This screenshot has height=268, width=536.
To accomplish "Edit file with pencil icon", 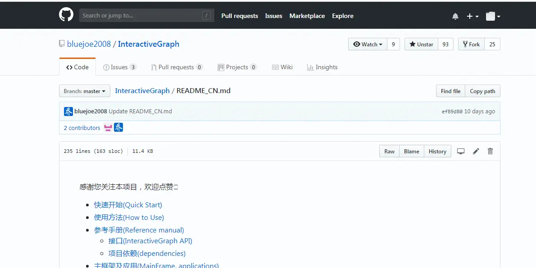I will coord(476,151).
